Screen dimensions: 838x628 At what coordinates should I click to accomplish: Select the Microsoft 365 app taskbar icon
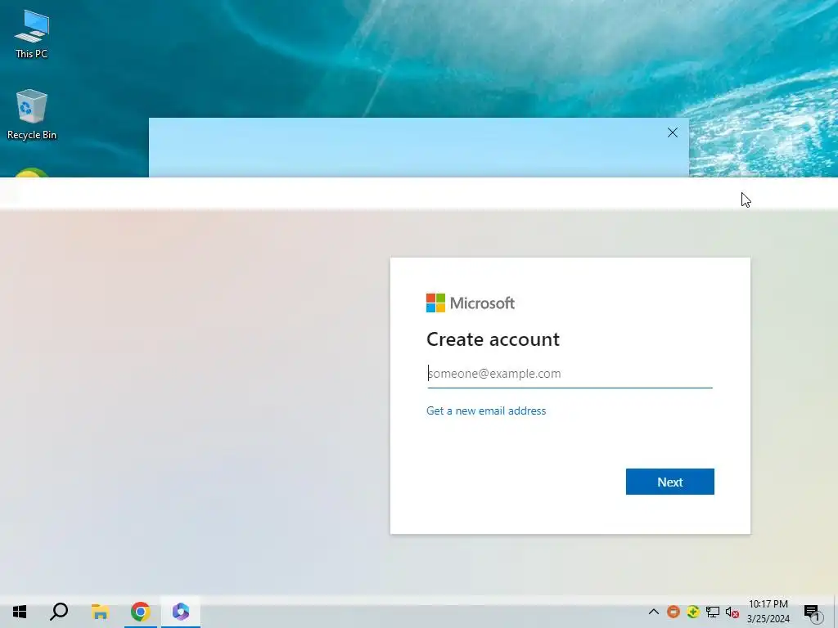[x=181, y=612]
